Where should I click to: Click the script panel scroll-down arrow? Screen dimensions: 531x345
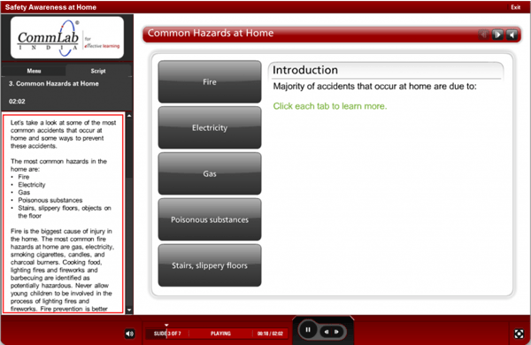pyautogui.click(x=129, y=310)
